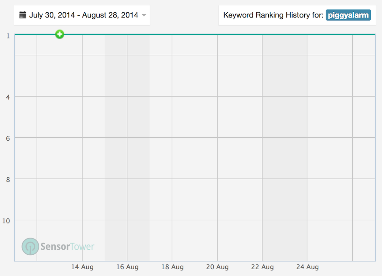This screenshot has height=276, width=382.
Task: Select the piggyalarm keyword tag
Action: [x=348, y=15]
